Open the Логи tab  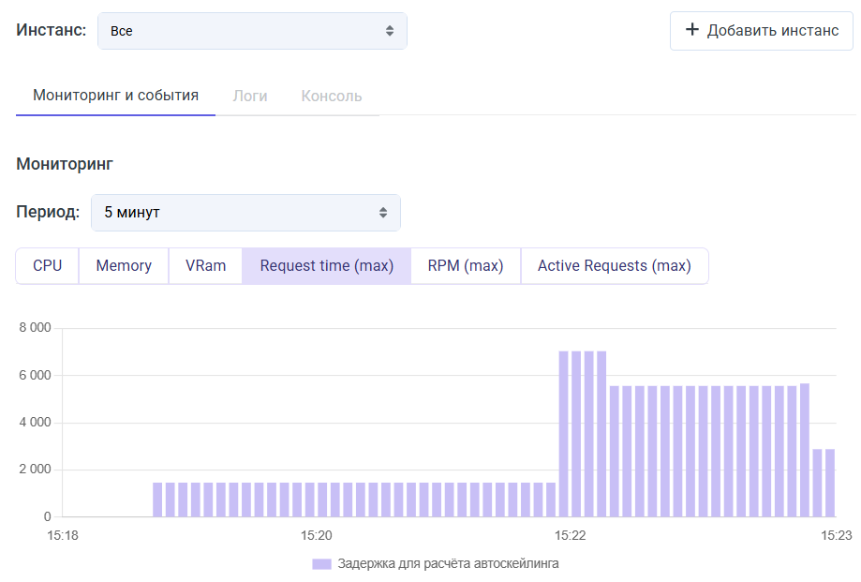click(x=250, y=96)
